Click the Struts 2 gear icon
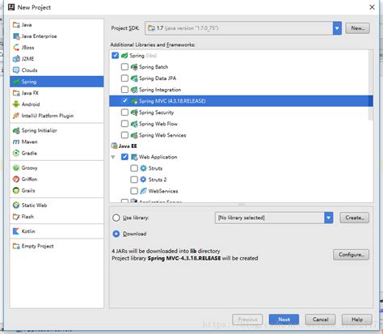Viewport: 383px width, 334px height. click(x=143, y=180)
